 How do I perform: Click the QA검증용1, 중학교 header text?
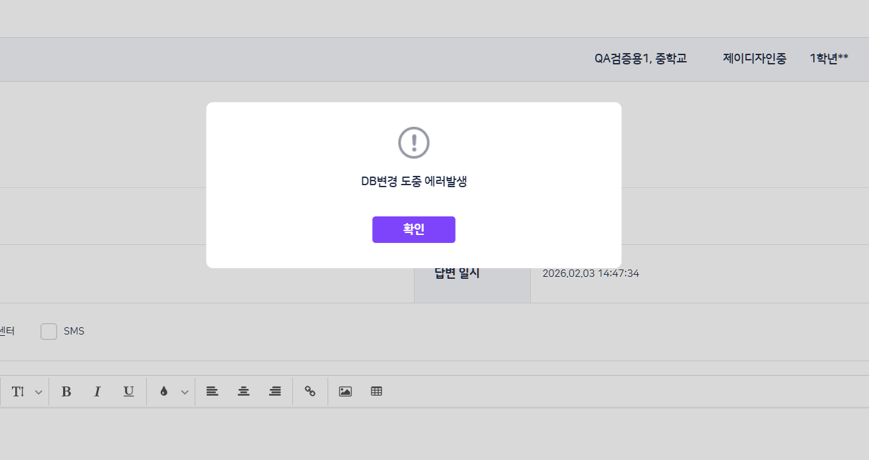pos(640,58)
